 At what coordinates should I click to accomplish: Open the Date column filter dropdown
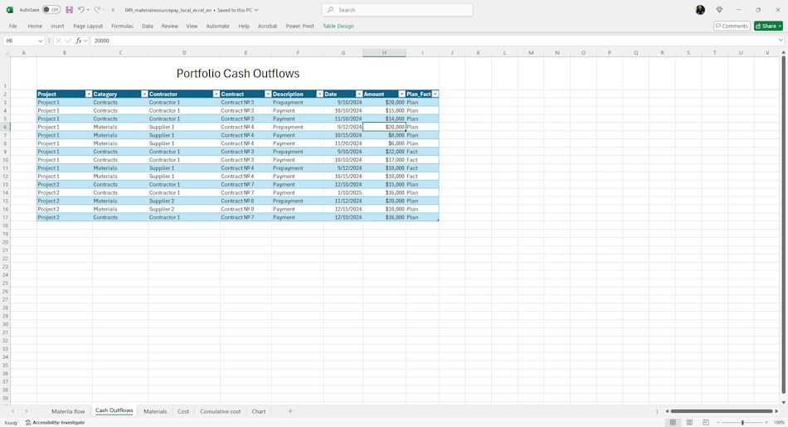(359, 94)
